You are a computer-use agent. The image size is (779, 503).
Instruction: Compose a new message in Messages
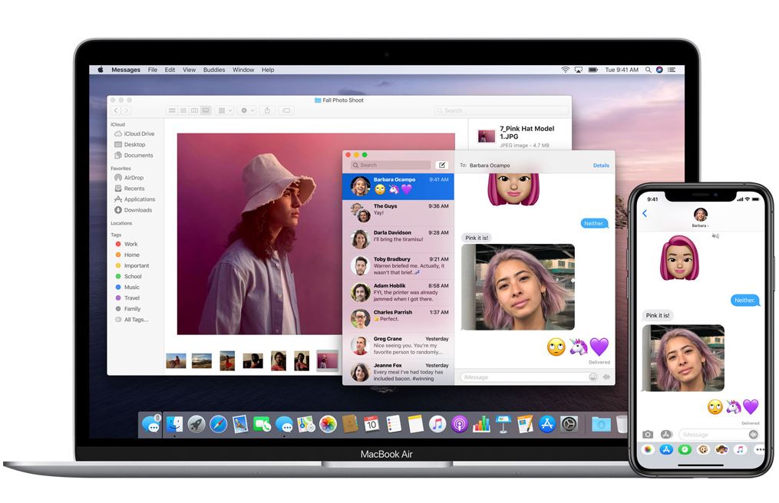click(x=441, y=165)
